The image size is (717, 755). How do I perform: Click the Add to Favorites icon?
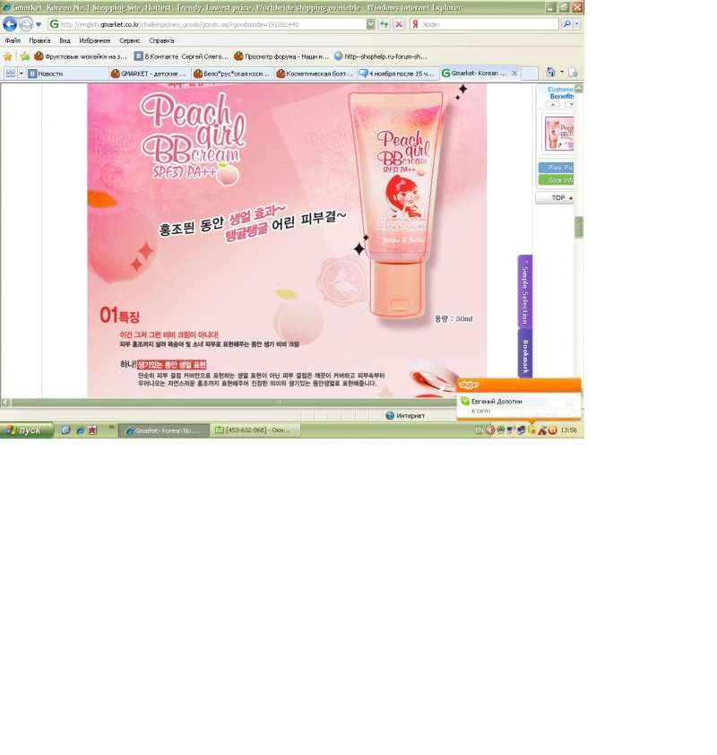[x=25, y=56]
